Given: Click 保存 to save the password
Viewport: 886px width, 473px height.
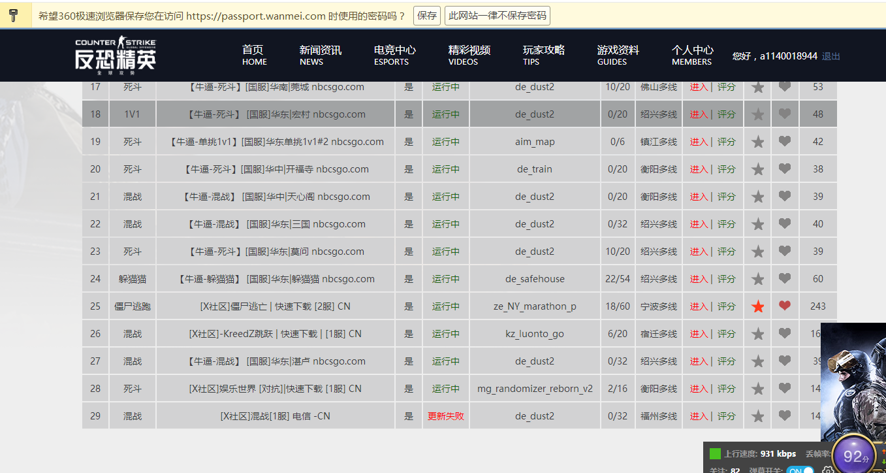Looking at the screenshot, I should (426, 14).
